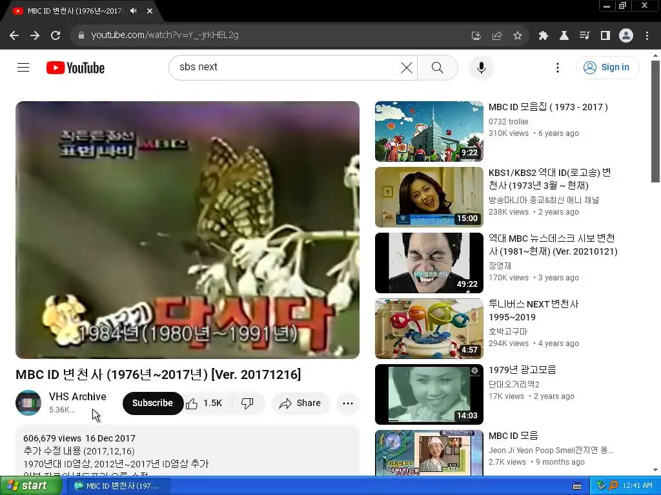Screen dimensions: 661x495
Task: Open Chrome Labs flask icon
Action: [564, 36]
